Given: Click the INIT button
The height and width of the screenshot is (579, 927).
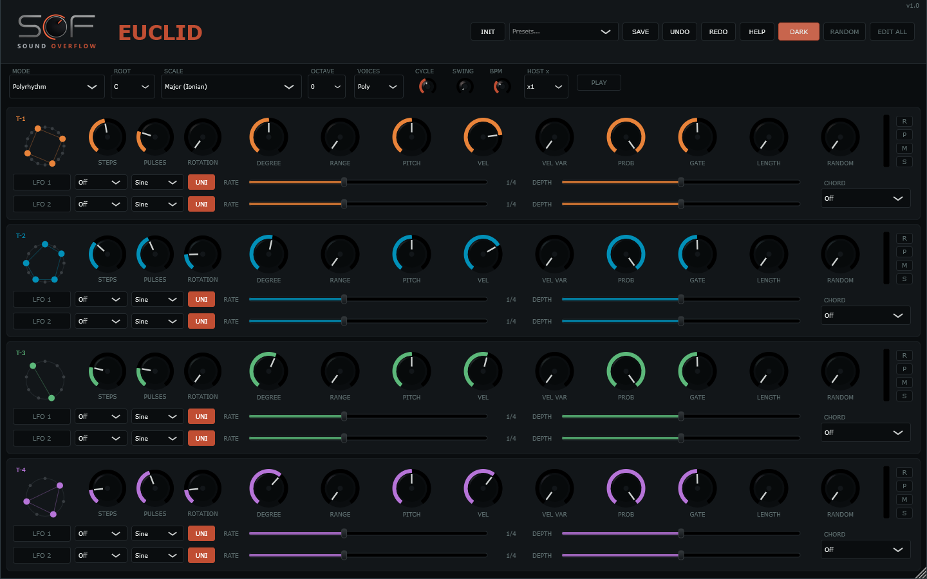Looking at the screenshot, I should [x=488, y=32].
